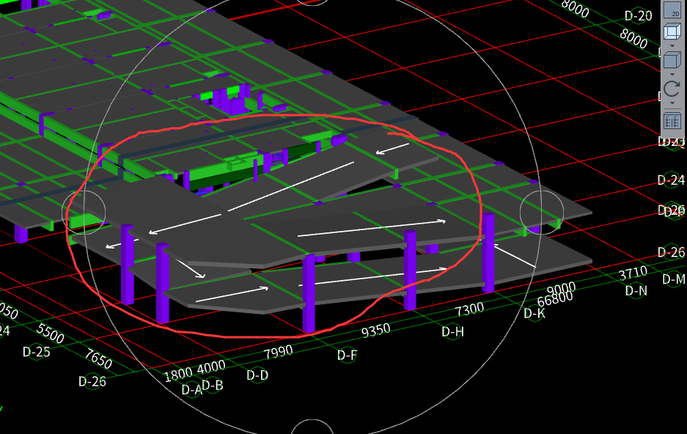This screenshot has height=434, width=687.
Task: Click axis label D-24
Action: pos(671,180)
